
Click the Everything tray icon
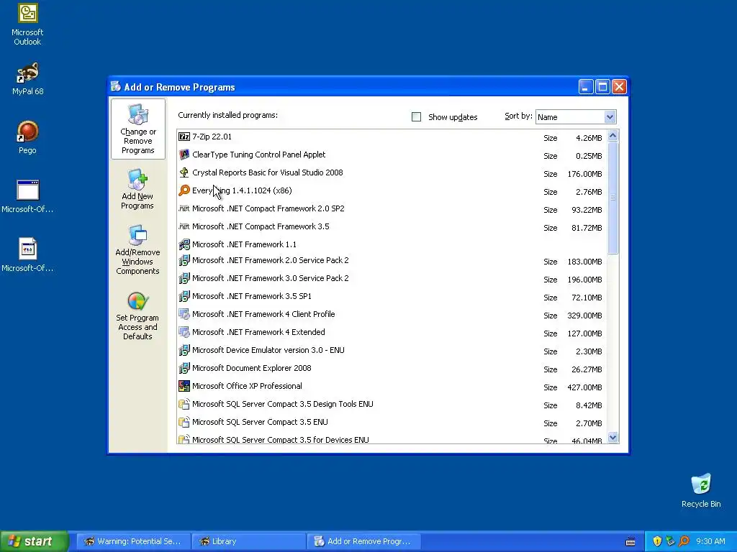[684, 541]
